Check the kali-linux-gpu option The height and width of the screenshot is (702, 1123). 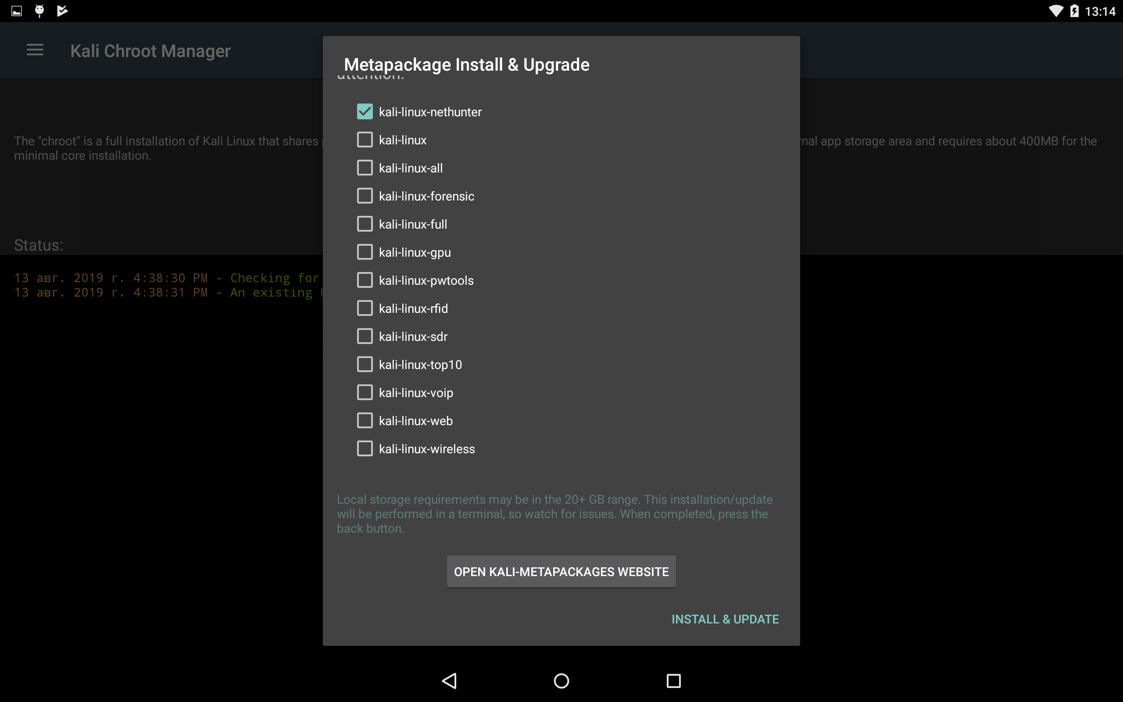point(365,252)
